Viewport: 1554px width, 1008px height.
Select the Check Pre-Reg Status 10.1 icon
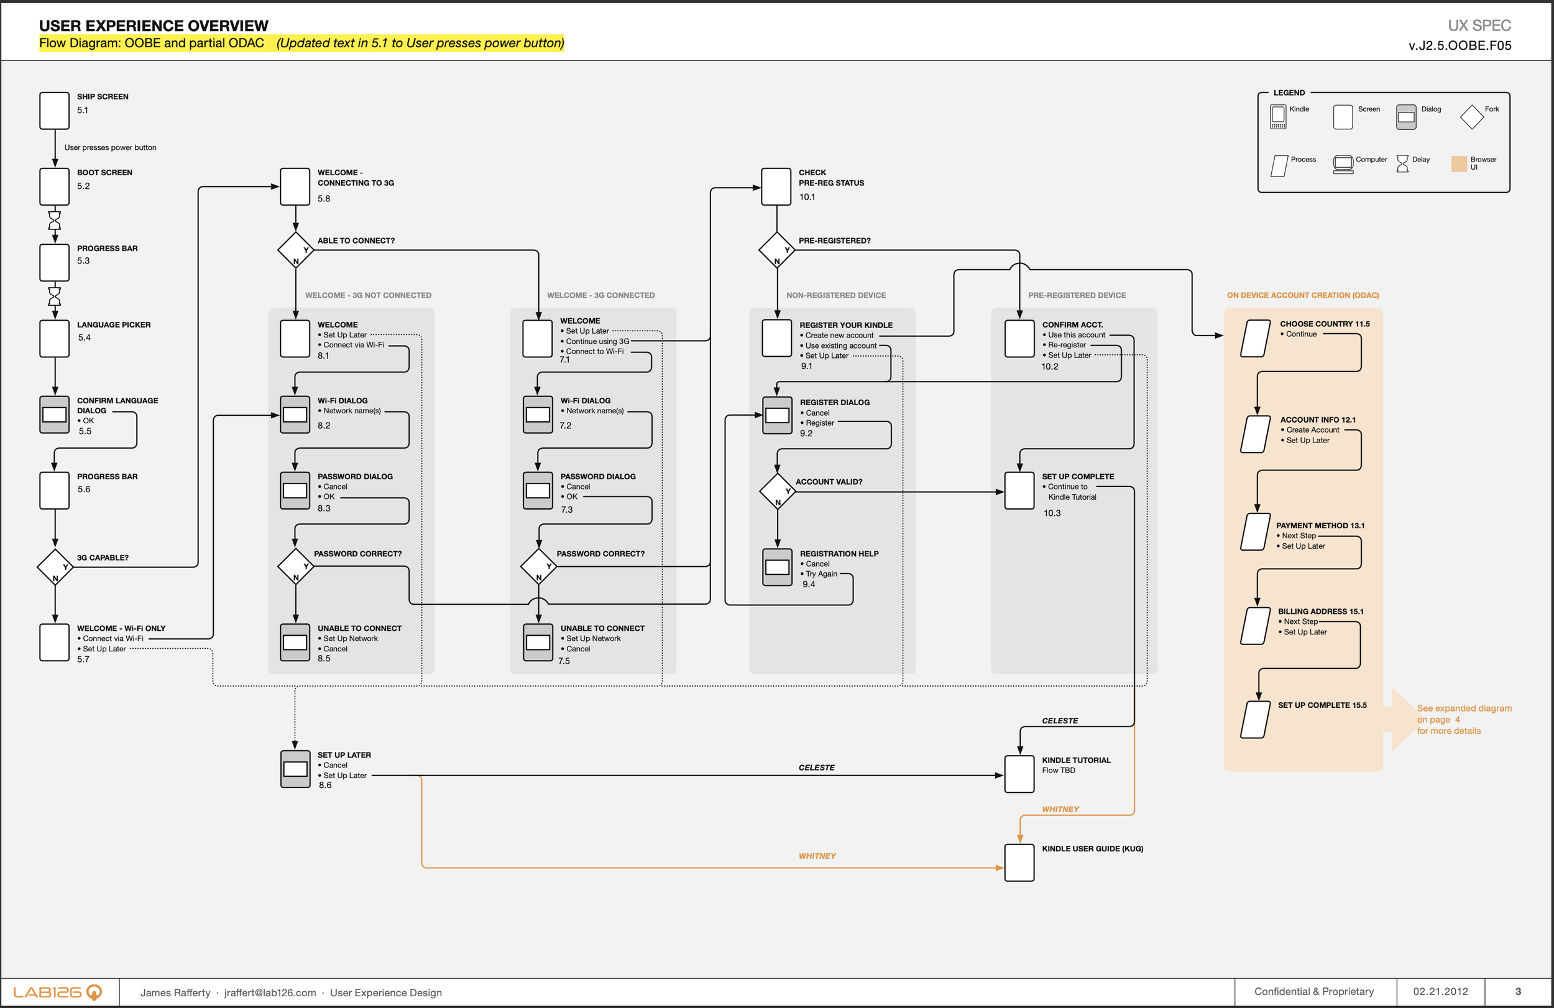[776, 186]
